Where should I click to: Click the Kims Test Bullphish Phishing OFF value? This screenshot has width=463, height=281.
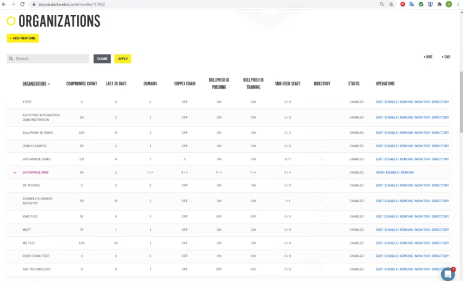click(219, 216)
